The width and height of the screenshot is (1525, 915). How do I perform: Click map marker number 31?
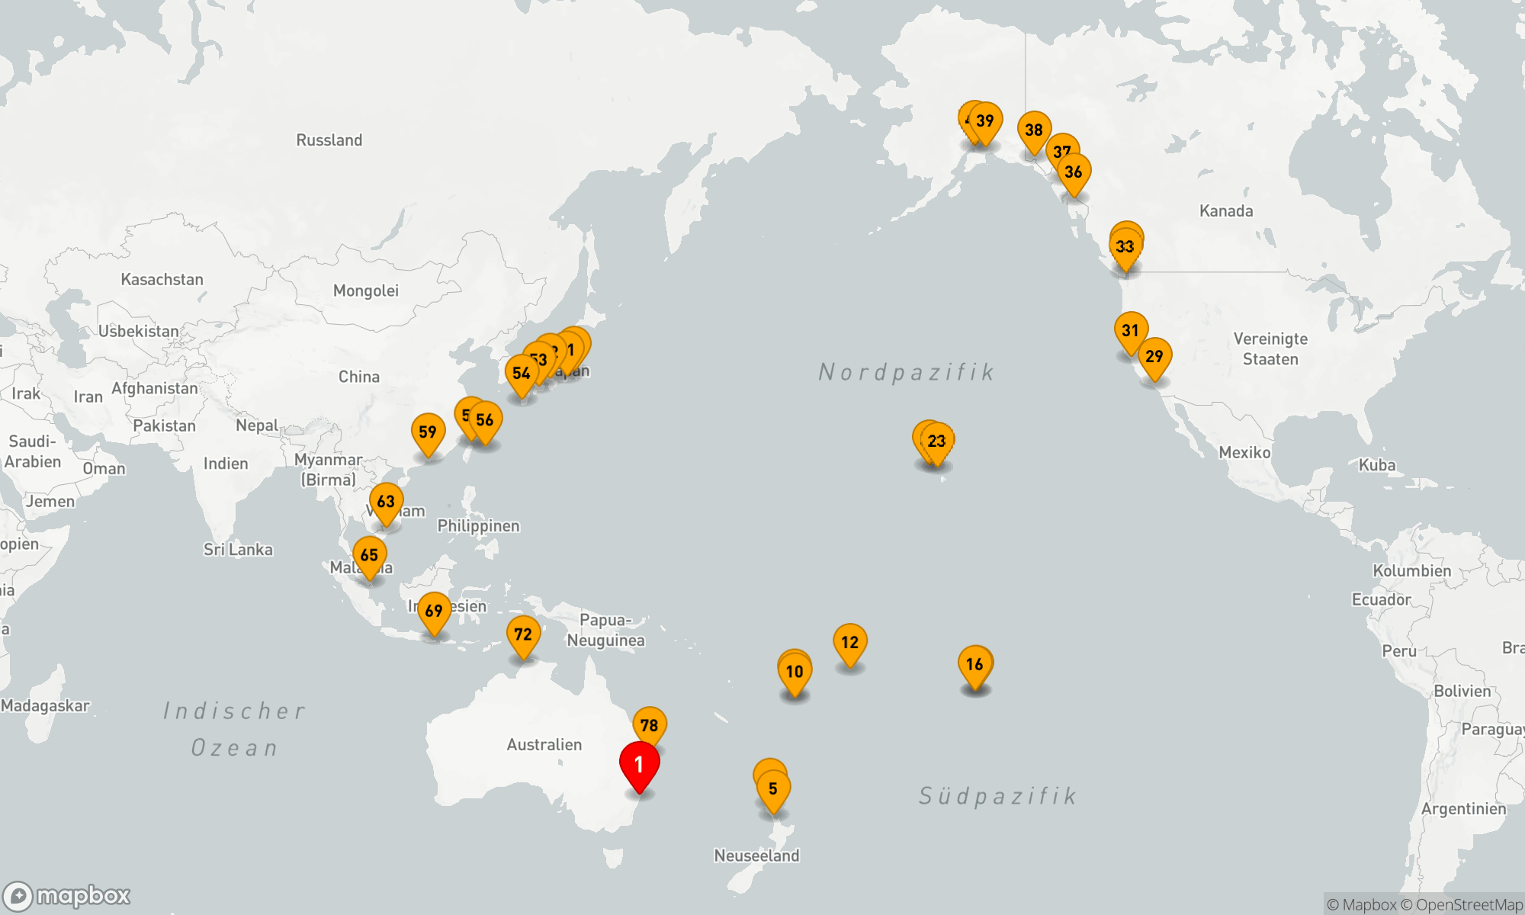click(x=1130, y=330)
